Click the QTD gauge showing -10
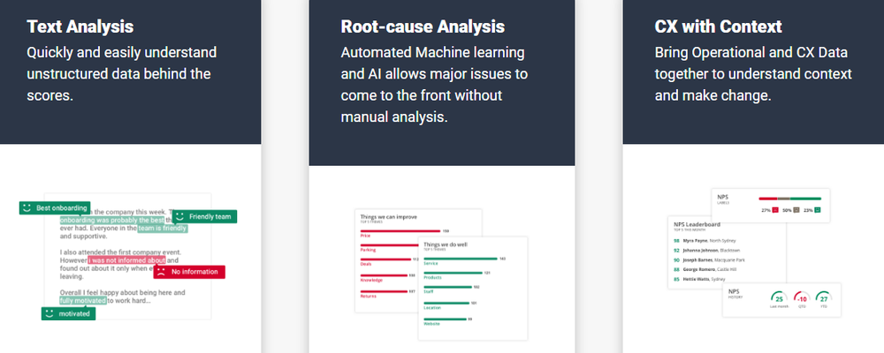Image resolution: width=884 pixels, height=353 pixels. (802, 299)
